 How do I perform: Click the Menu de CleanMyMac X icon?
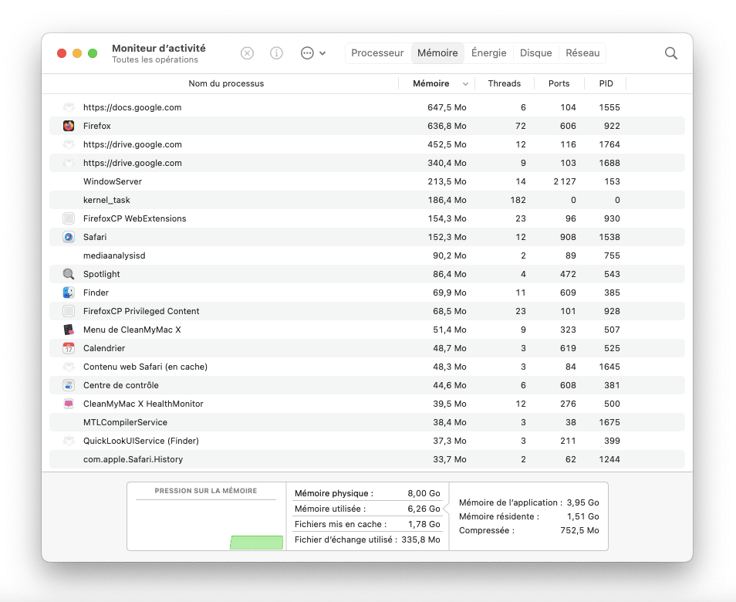coord(69,330)
